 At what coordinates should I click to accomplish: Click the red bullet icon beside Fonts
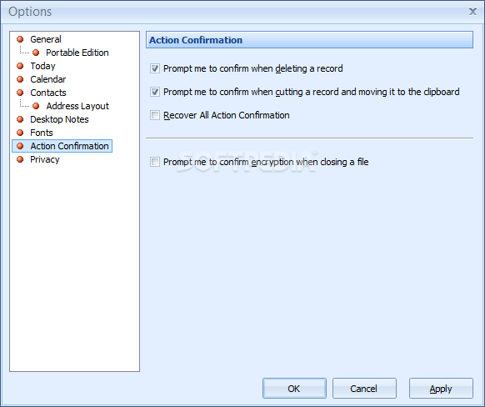click(20, 133)
